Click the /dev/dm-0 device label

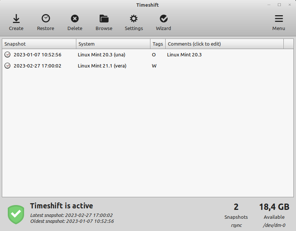274,225
